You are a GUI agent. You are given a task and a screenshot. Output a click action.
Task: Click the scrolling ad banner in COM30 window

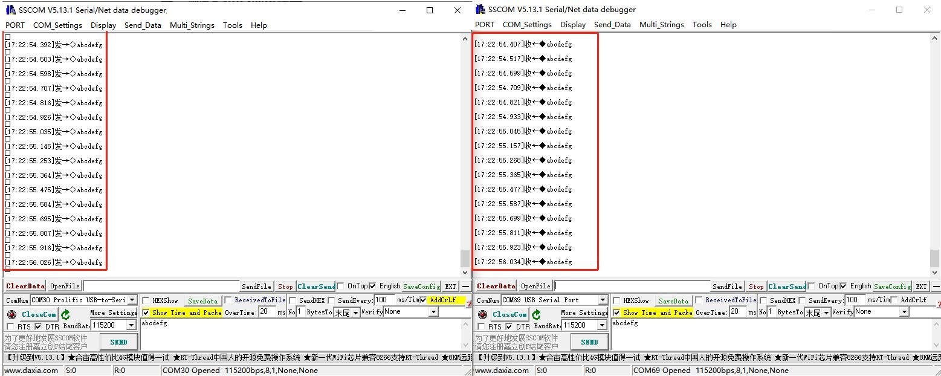(238, 357)
